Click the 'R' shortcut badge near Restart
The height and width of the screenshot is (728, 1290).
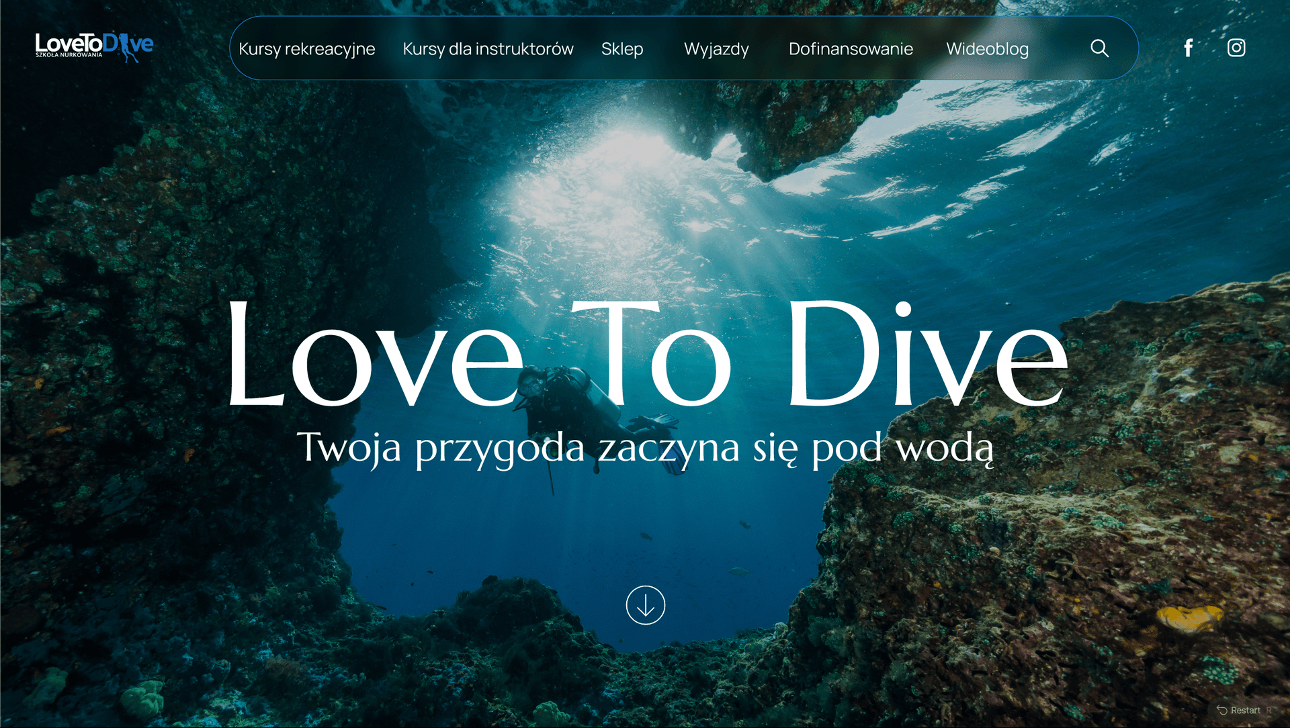point(1269,710)
